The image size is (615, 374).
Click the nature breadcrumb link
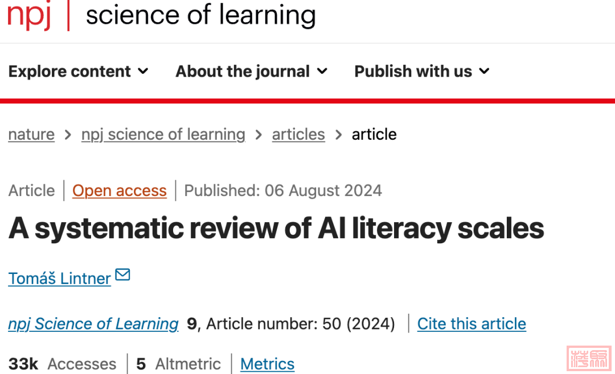tap(31, 134)
